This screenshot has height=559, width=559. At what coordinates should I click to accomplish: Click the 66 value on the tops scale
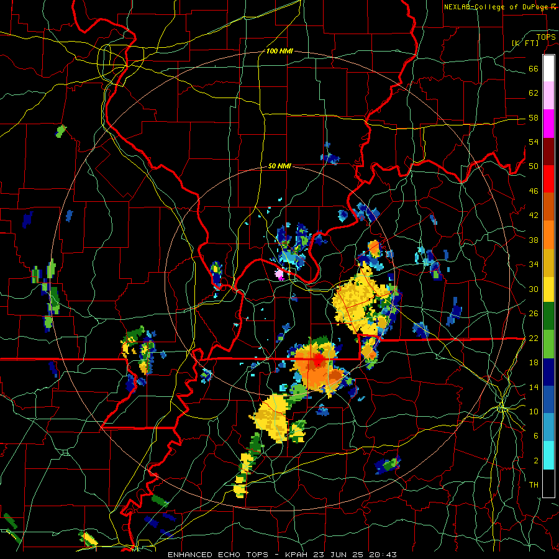534,69
